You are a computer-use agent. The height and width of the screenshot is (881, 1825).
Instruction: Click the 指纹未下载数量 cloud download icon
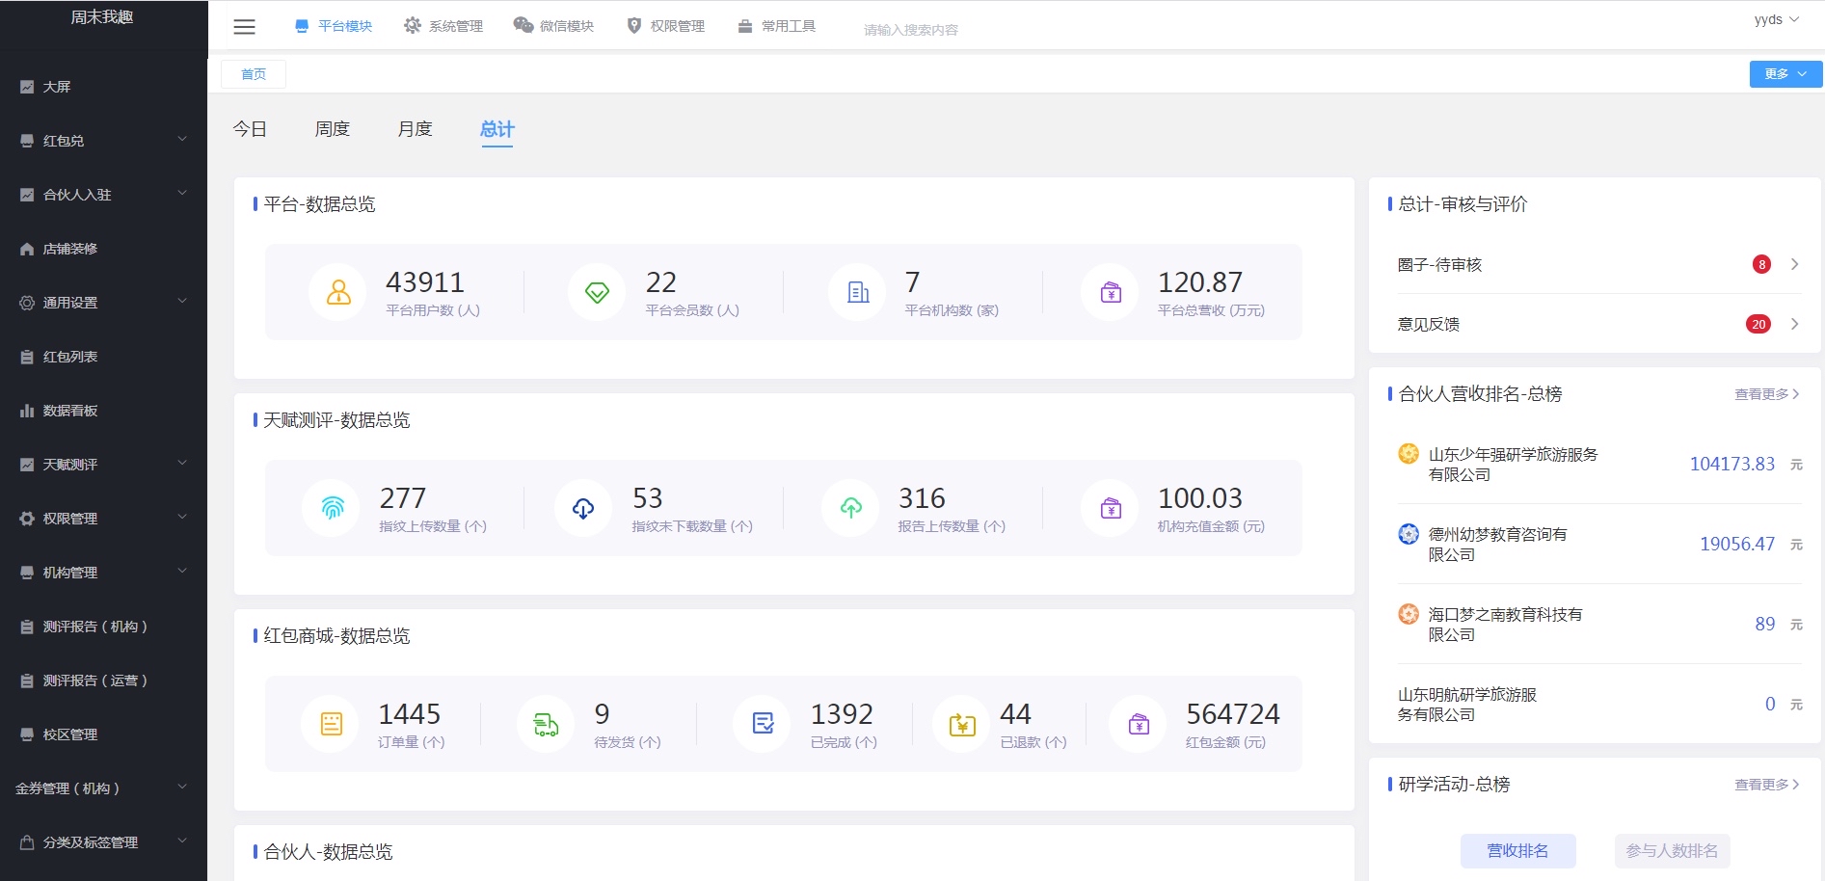(583, 508)
